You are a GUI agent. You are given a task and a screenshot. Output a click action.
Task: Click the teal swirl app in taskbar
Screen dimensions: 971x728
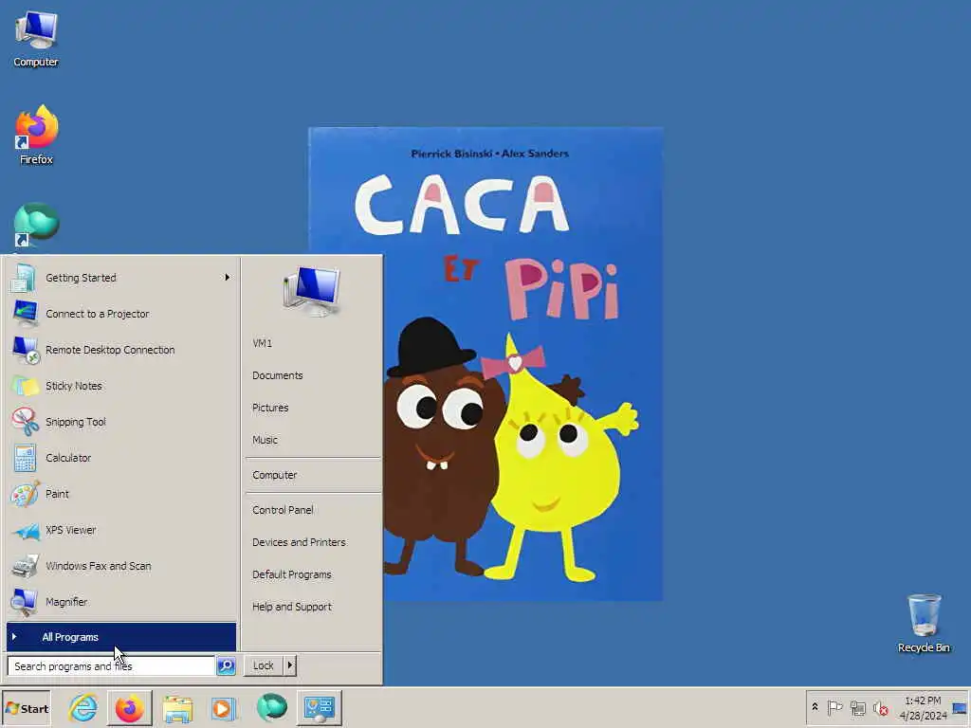coord(272,707)
